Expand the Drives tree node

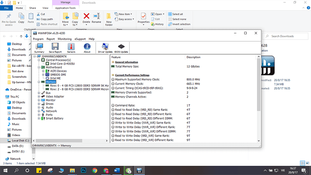click(x=39, y=104)
